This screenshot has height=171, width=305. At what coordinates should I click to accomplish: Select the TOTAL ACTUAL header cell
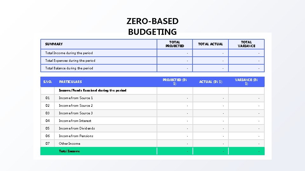pos(210,44)
